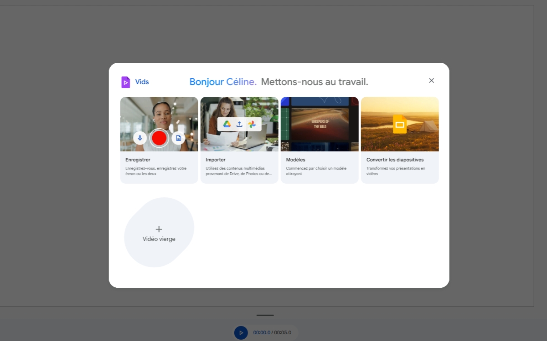Screen dimensions: 547x341
Task: Click the plus icon inside Vidéo vierge
Action: click(159, 229)
